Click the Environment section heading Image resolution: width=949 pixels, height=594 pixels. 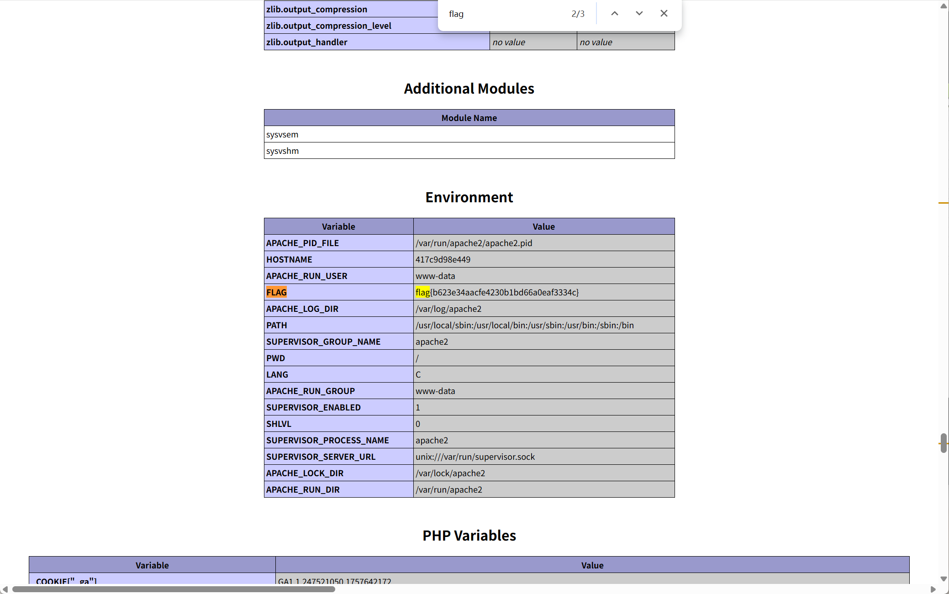coord(469,197)
